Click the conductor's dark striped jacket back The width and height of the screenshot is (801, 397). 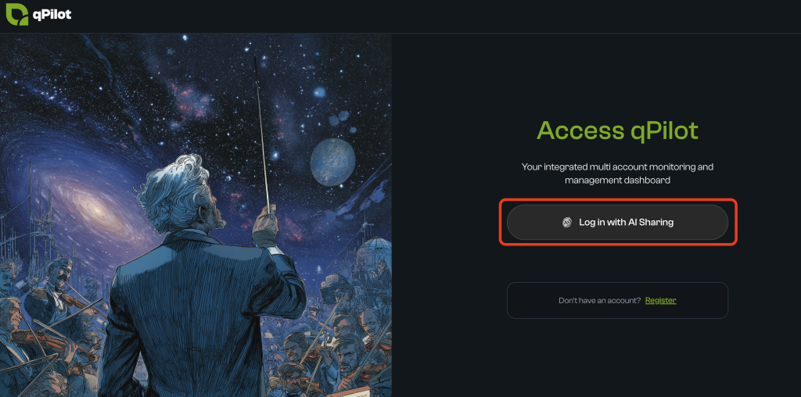[x=199, y=317]
